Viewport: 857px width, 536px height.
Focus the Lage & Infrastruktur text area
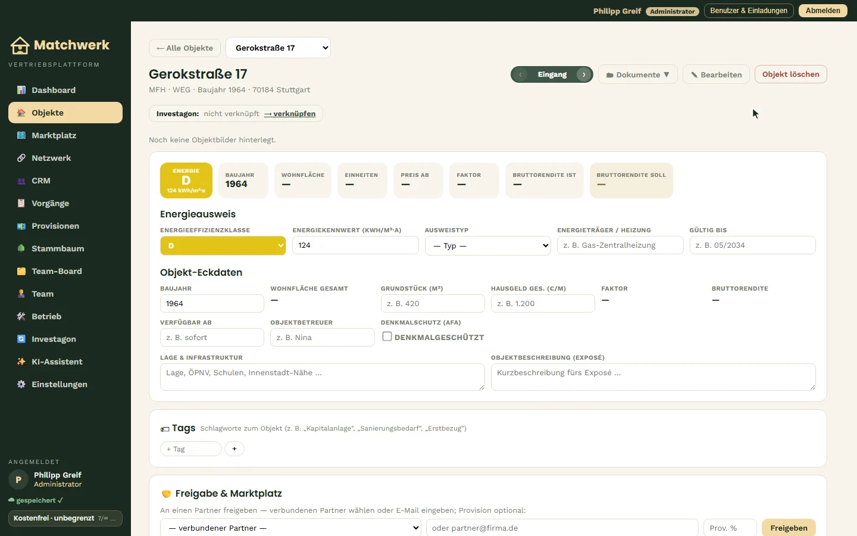[323, 377]
